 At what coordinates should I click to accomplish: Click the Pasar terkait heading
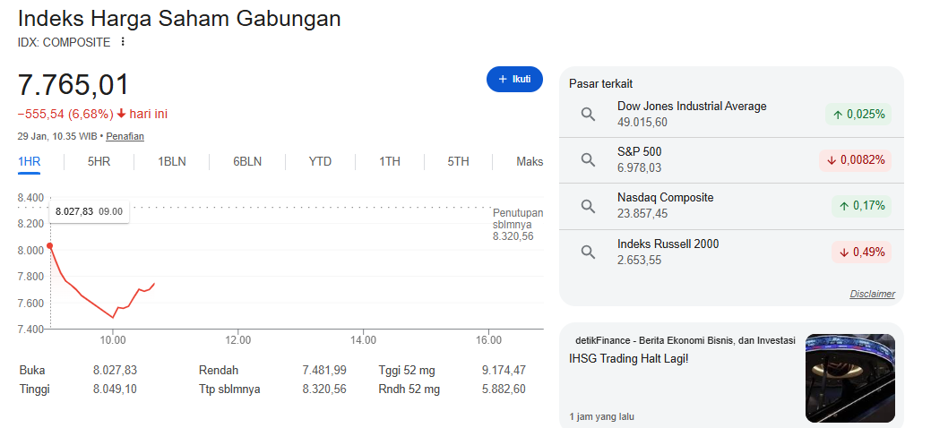[x=601, y=83]
